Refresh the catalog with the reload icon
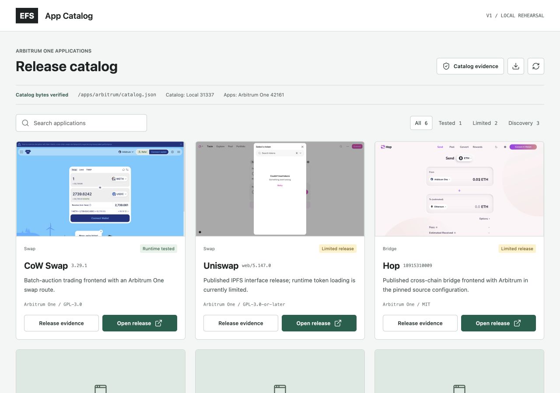The image size is (560, 393). [536, 66]
